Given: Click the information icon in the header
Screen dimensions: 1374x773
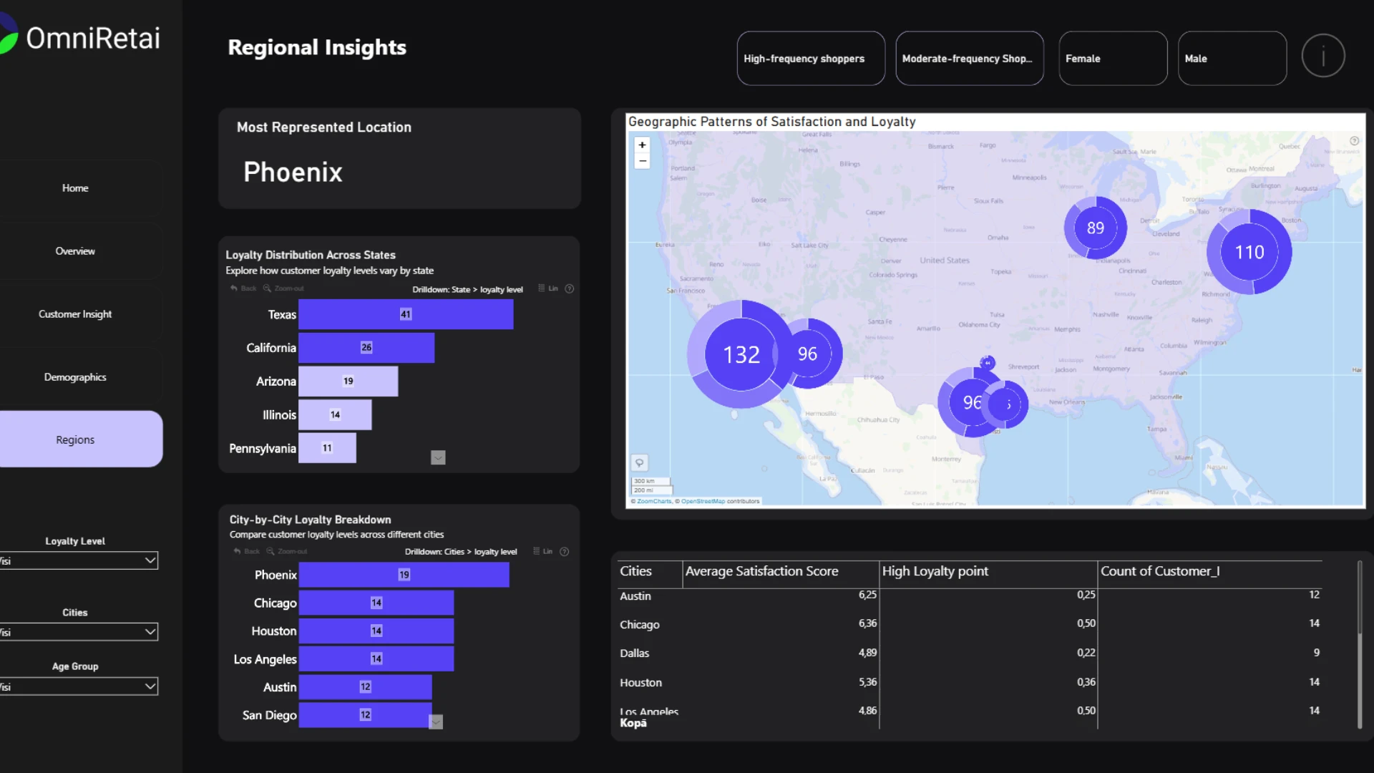Looking at the screenshot, I should tap(1323, 56).
